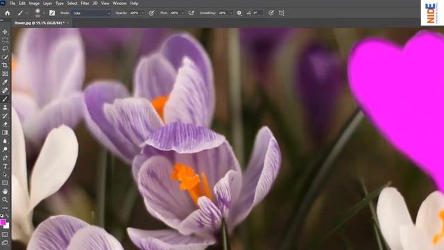Viewport: 444px width, 250px height.
Task: Click the Flow value field
Action: point(174,13)
